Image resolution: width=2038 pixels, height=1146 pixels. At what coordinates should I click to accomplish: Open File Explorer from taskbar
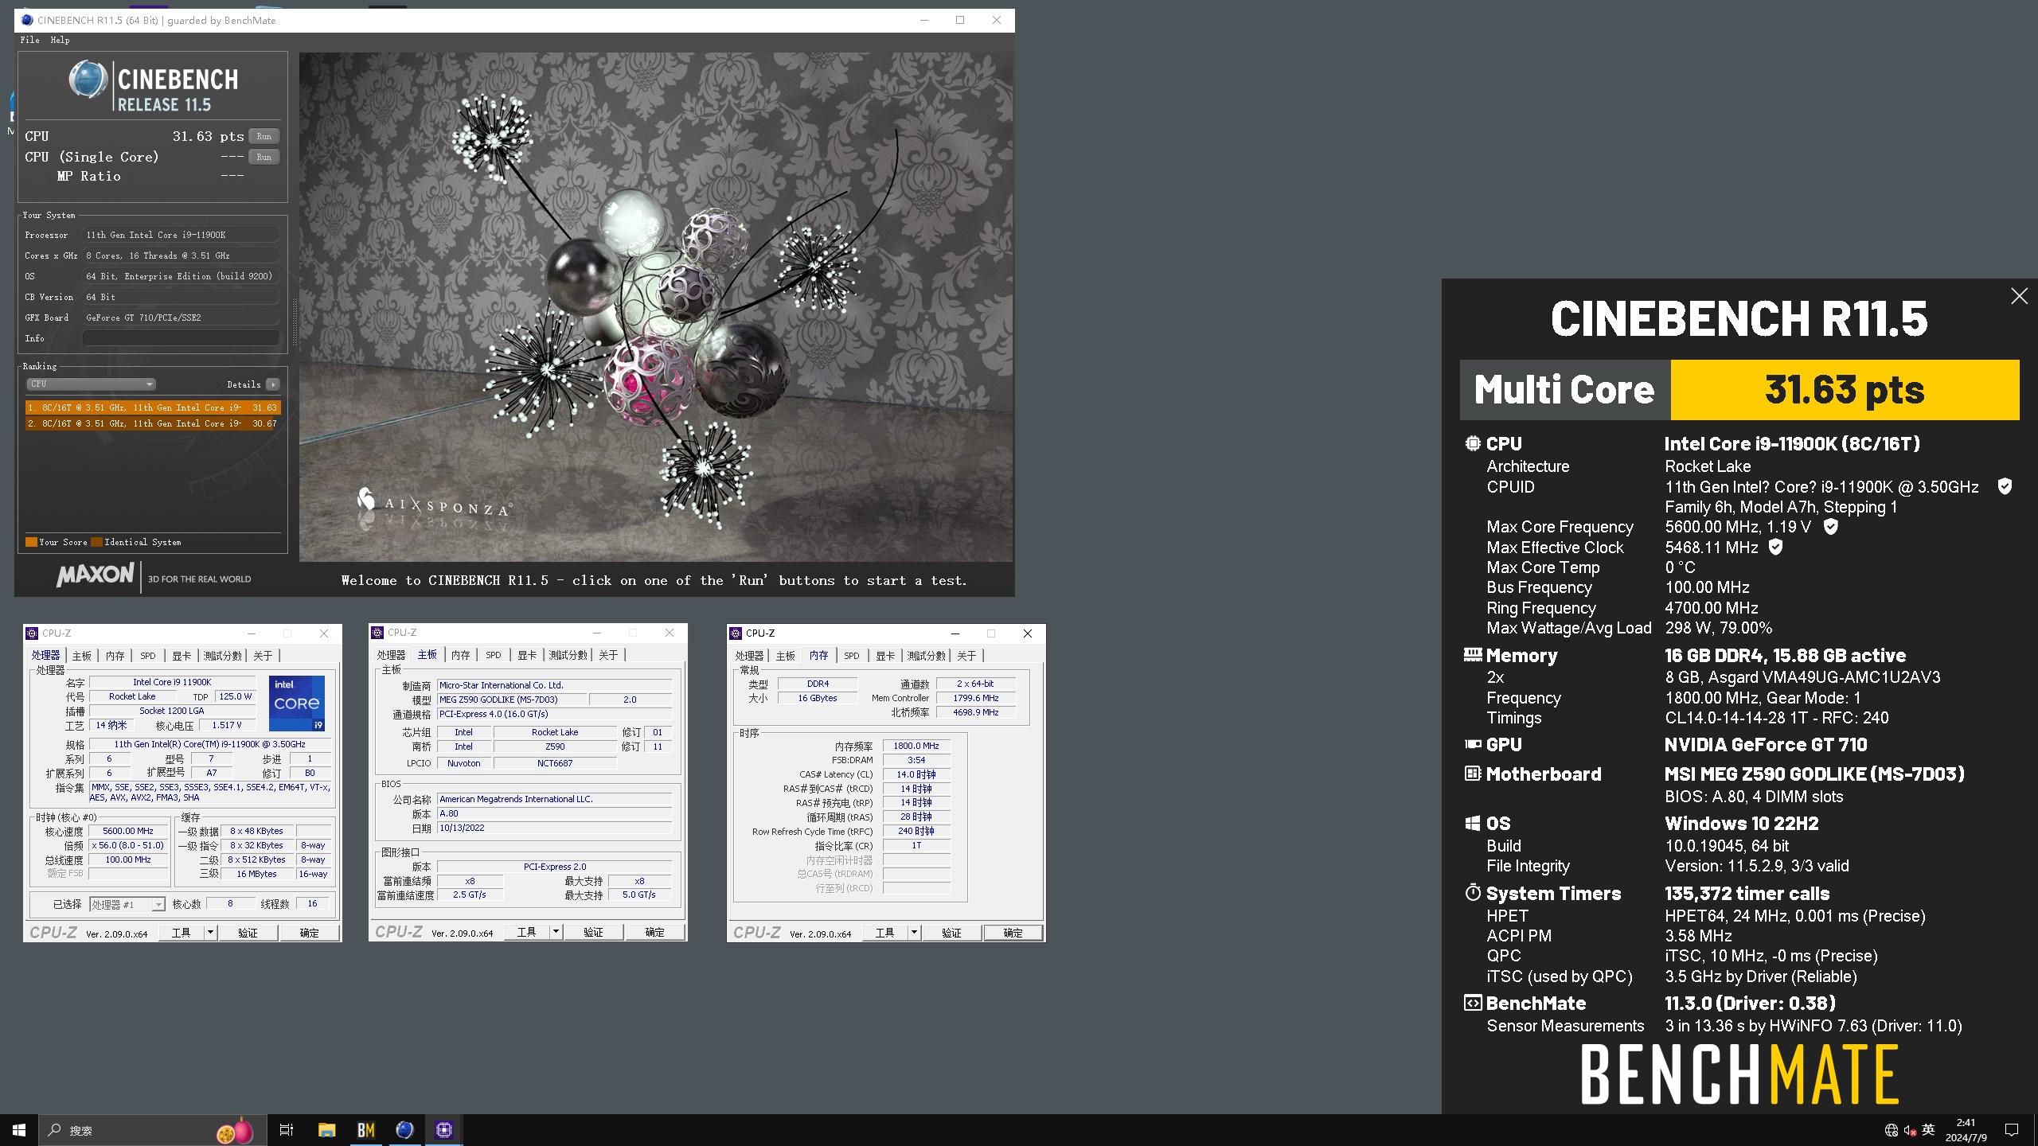[327, 1130]
